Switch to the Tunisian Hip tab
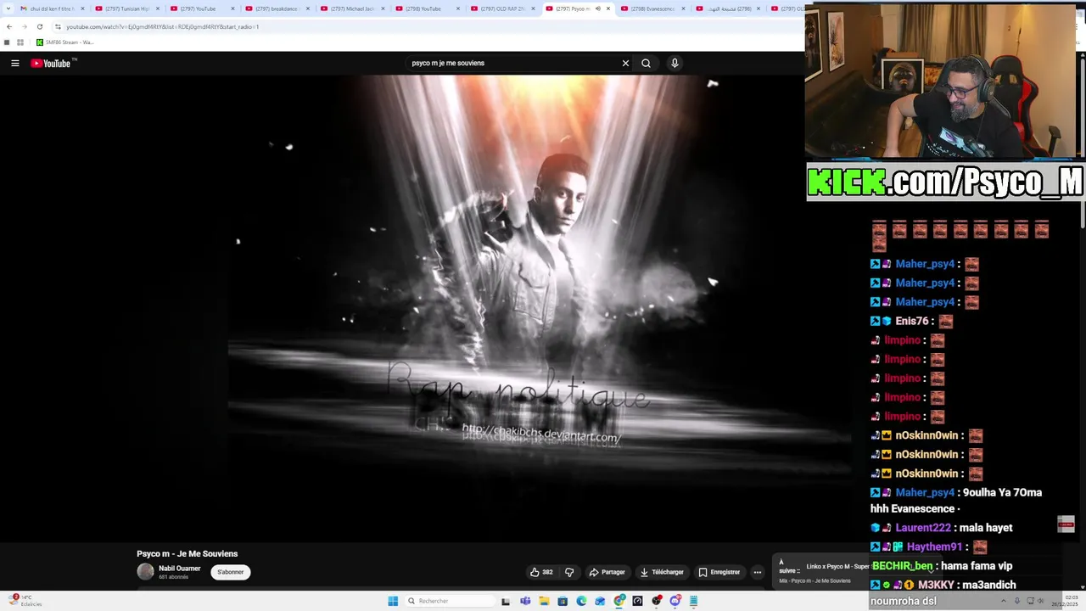 tap(127, 8)
